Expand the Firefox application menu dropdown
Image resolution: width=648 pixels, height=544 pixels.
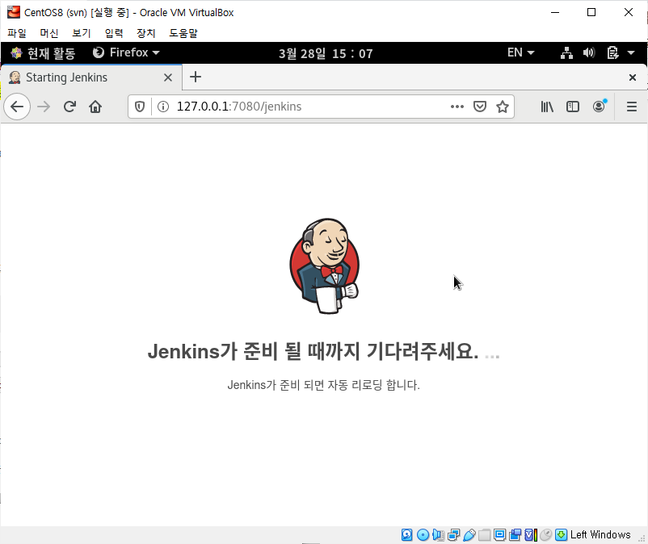tap(126, 52)
